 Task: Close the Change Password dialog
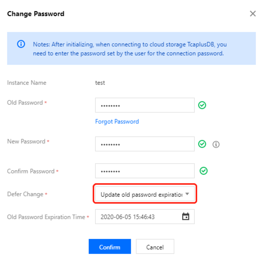click(253, 14)
